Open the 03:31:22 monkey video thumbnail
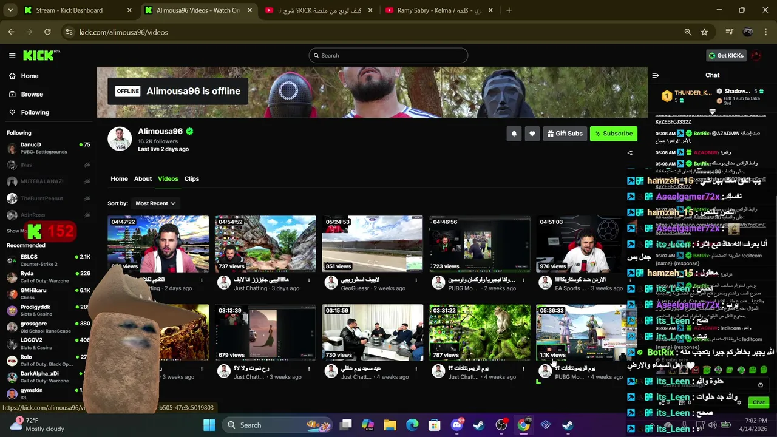 (x=480, y=333)
